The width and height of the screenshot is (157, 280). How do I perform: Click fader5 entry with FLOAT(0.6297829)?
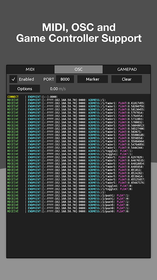[x=75, y=157]
